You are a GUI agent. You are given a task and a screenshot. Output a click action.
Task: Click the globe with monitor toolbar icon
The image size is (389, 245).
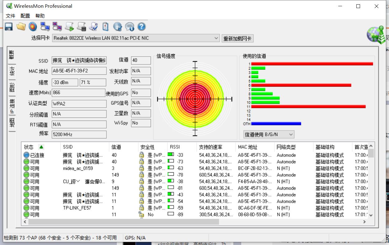(117, 27)
